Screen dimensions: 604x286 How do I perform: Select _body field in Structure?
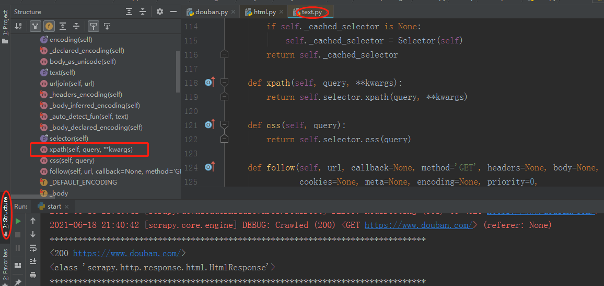pos(54,193)
